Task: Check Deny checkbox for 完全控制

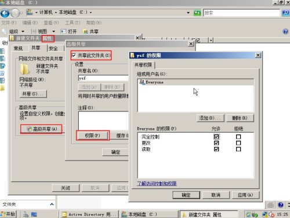Action: (x=238, y=137)
